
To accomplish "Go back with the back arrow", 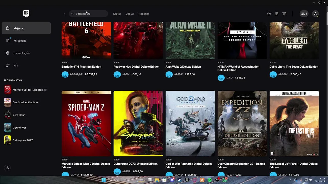I will tap(64, 14).
